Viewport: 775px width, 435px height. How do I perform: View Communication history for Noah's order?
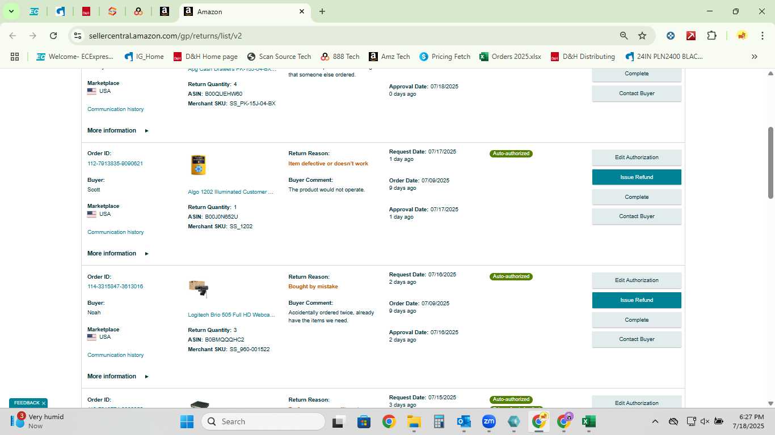[116, 355]
